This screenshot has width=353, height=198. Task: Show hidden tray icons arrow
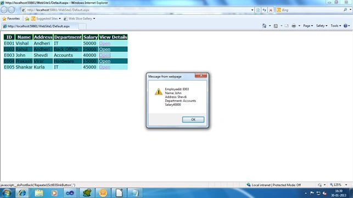306,193
